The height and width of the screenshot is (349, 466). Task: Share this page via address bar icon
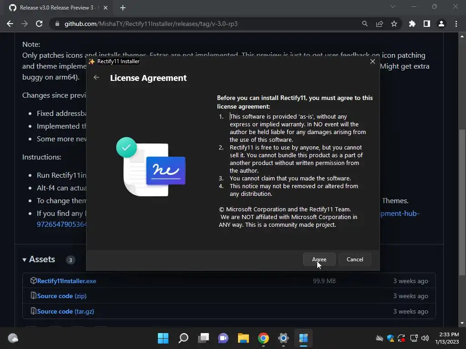tap(380, 24)
